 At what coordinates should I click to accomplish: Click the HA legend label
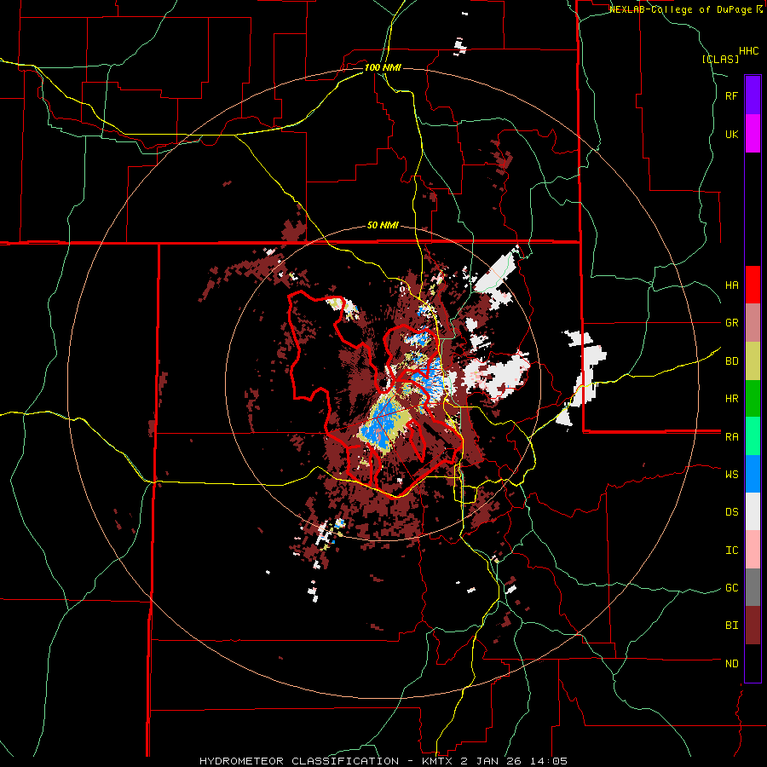(x=731, y=285)
